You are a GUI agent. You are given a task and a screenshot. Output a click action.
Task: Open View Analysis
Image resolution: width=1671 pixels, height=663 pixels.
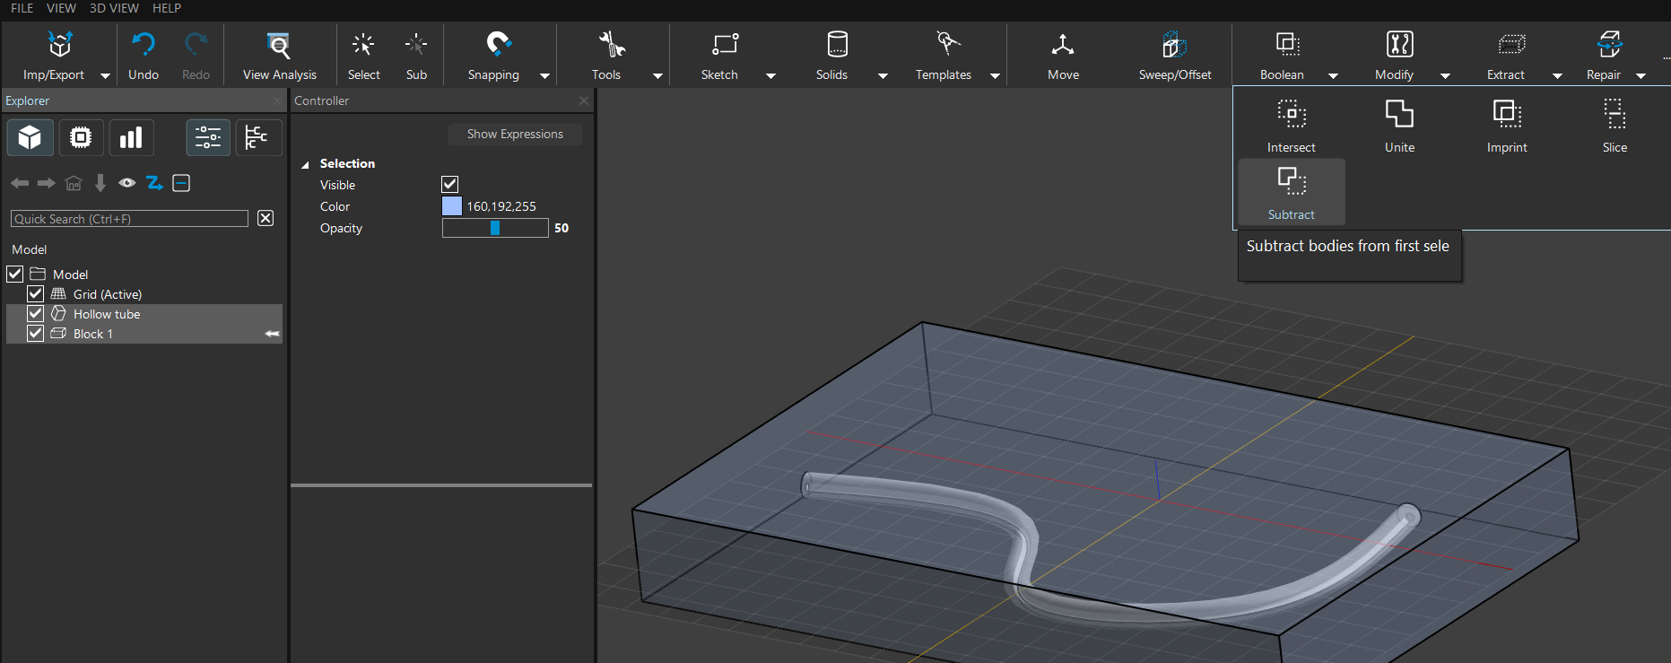pos(279,45)
